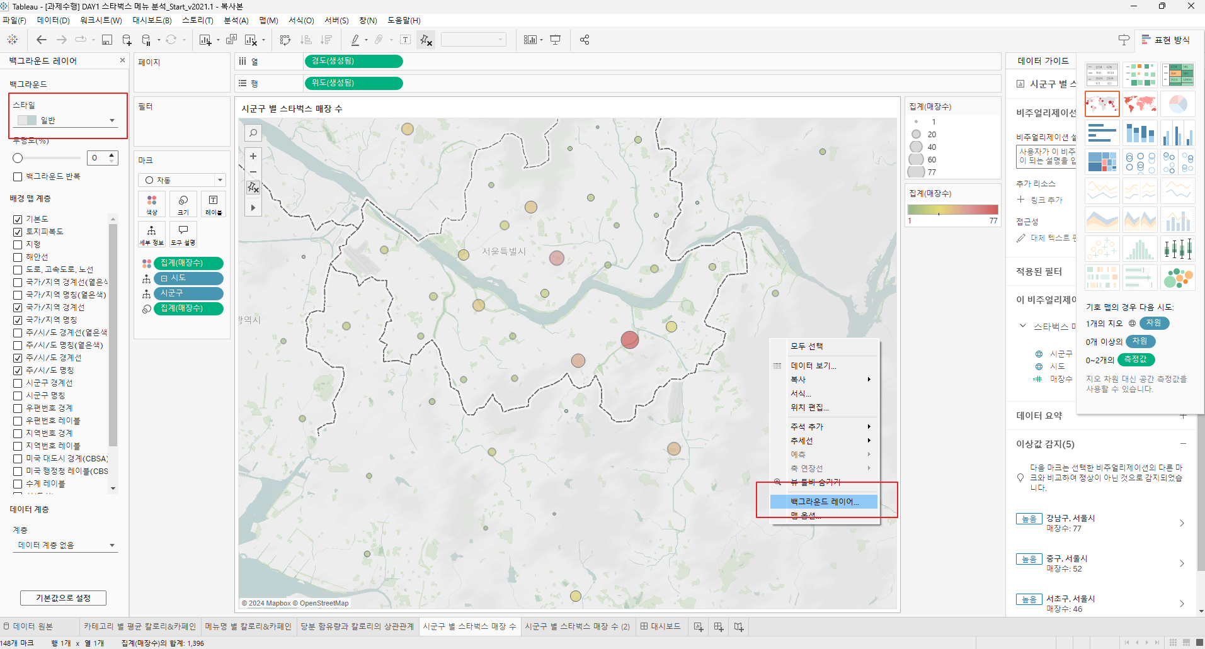This screenshot has width=1205, height=649.
Task: Enable the 지형 layer checkbox
Action: (18, 244)
